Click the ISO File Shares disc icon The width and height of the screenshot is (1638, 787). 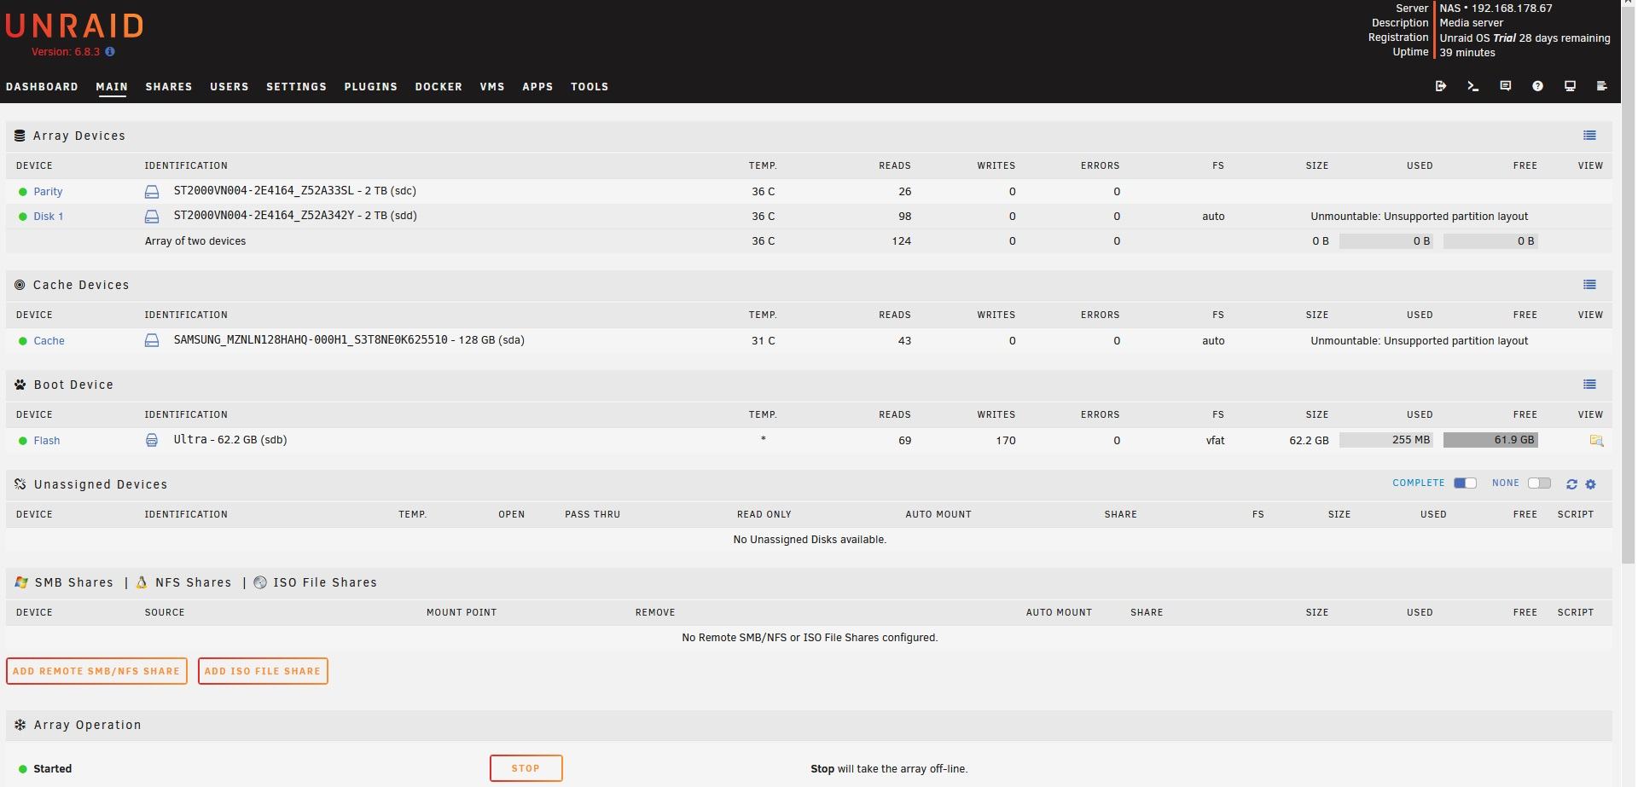(260, 582)
